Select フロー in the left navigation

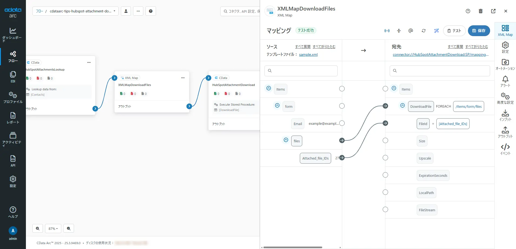click(x=13, y=57)
